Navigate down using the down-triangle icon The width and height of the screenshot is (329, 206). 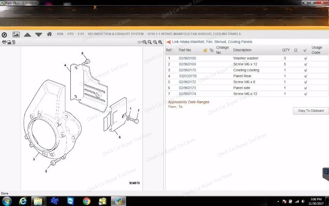point(38,34)
